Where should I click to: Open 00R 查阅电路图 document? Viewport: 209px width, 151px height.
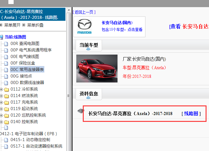25,43
